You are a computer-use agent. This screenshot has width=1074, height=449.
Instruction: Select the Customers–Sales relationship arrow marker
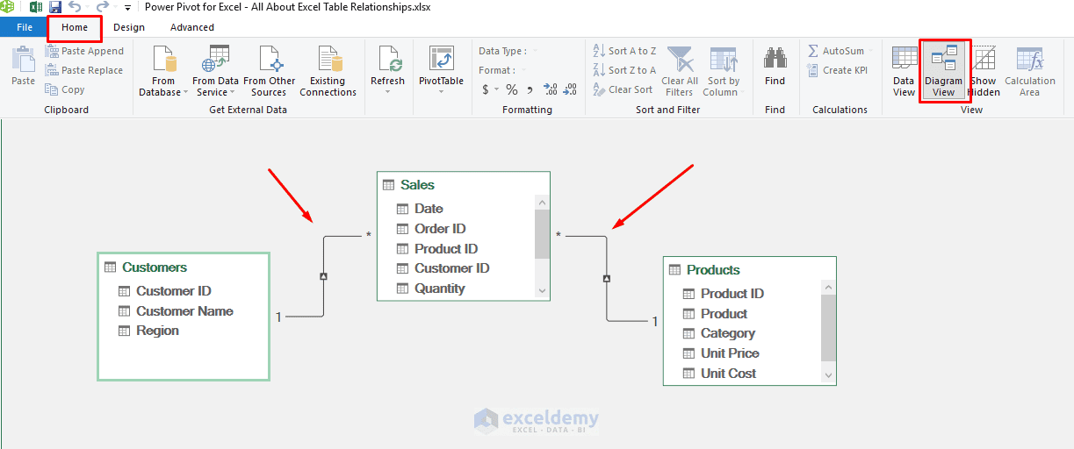pos(323,276)
